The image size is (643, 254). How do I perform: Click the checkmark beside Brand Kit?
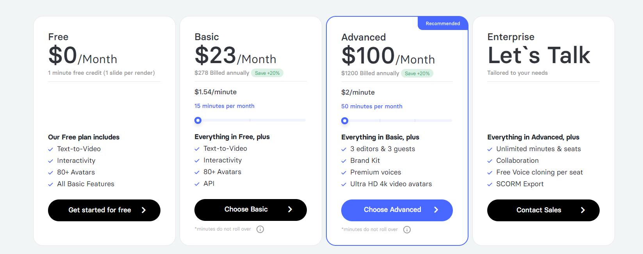click(344, 161)
